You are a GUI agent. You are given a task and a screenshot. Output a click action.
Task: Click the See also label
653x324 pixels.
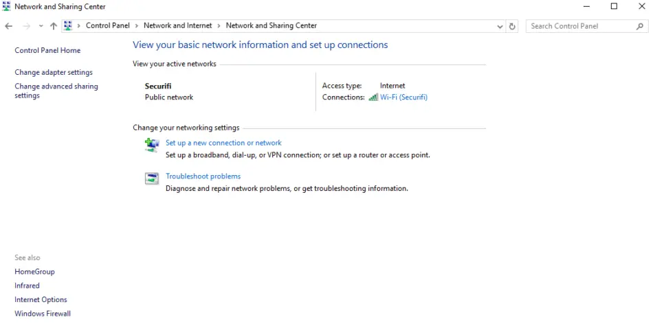click(27, 258)
